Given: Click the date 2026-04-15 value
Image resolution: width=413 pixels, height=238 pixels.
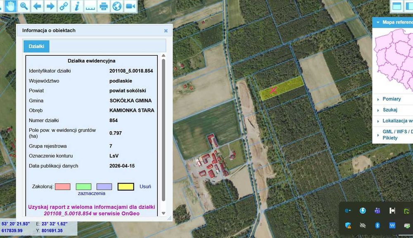Looking at the screenshot, I should tap(122, 166).
